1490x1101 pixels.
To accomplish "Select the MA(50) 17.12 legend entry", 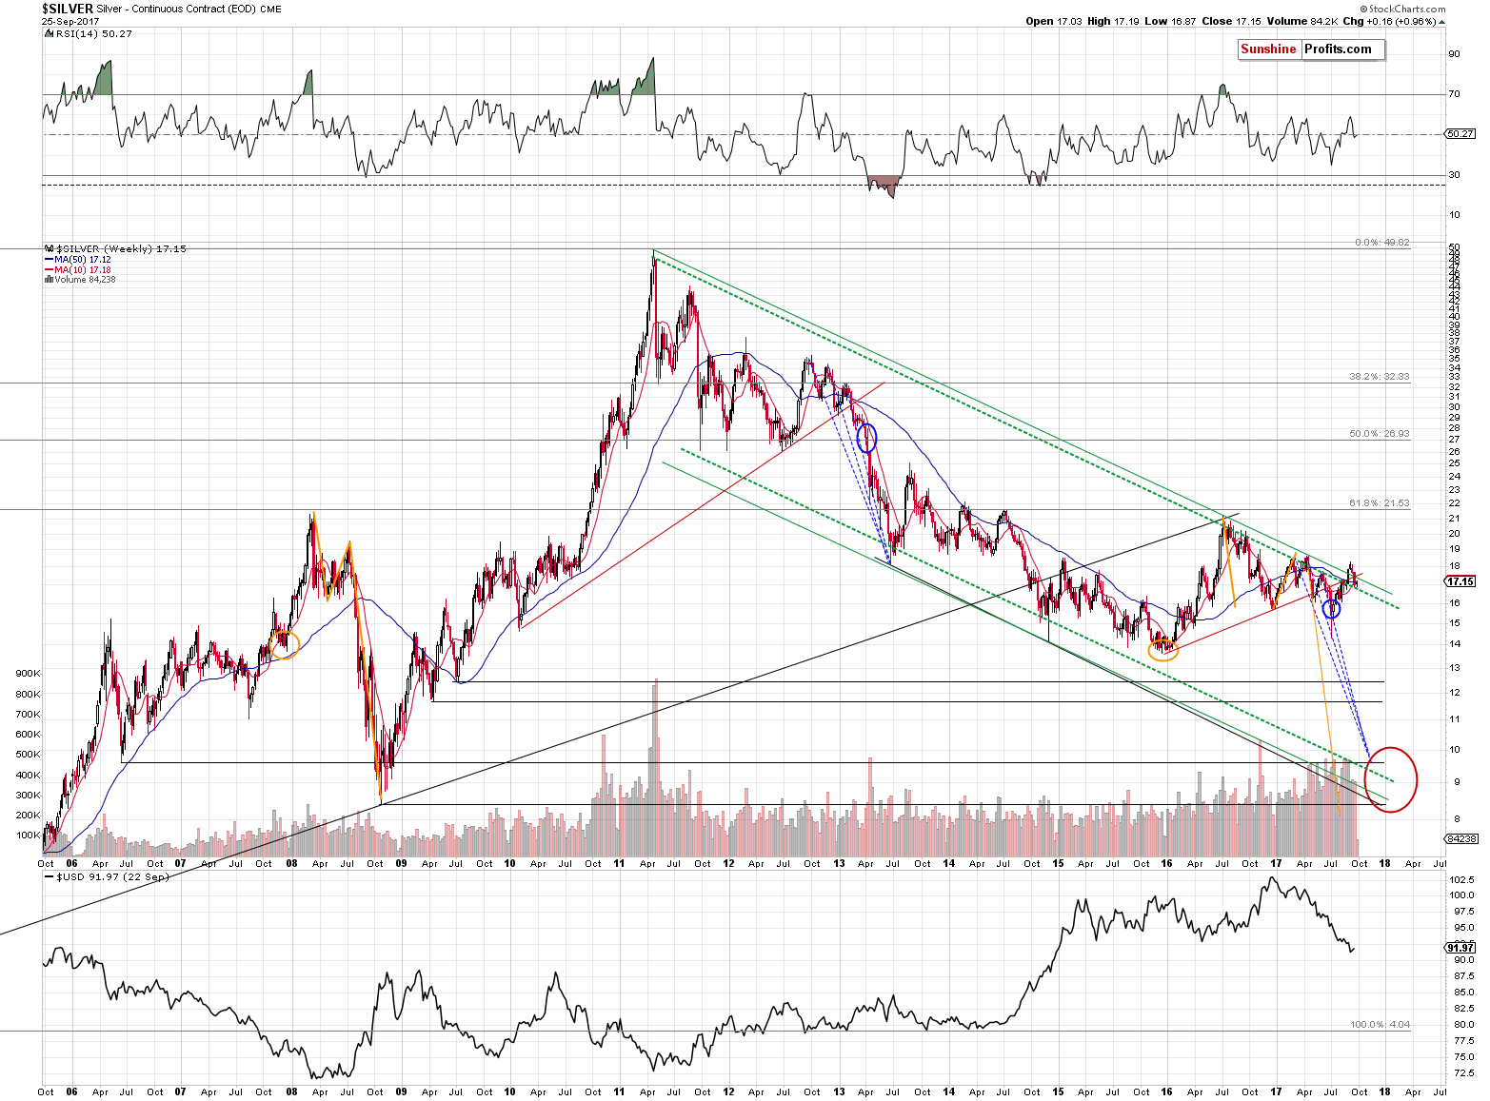I will [78, 259].
